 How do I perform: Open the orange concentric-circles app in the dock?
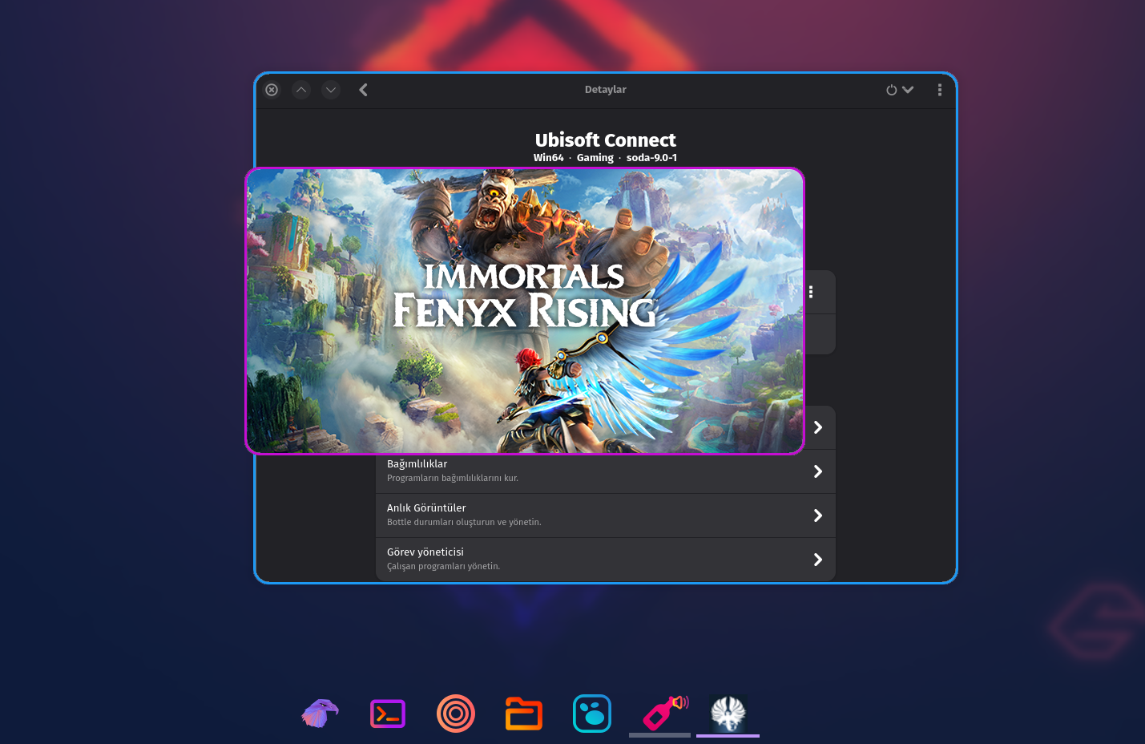[456, 714]
